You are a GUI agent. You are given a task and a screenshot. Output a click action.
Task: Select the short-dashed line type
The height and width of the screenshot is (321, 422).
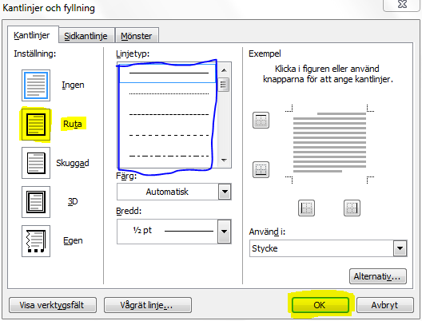tap(167, 114)
